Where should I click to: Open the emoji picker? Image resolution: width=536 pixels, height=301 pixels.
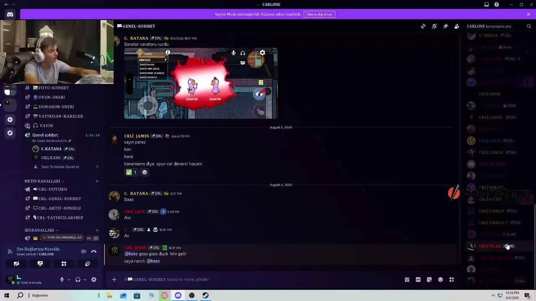(x=441, y=280)
